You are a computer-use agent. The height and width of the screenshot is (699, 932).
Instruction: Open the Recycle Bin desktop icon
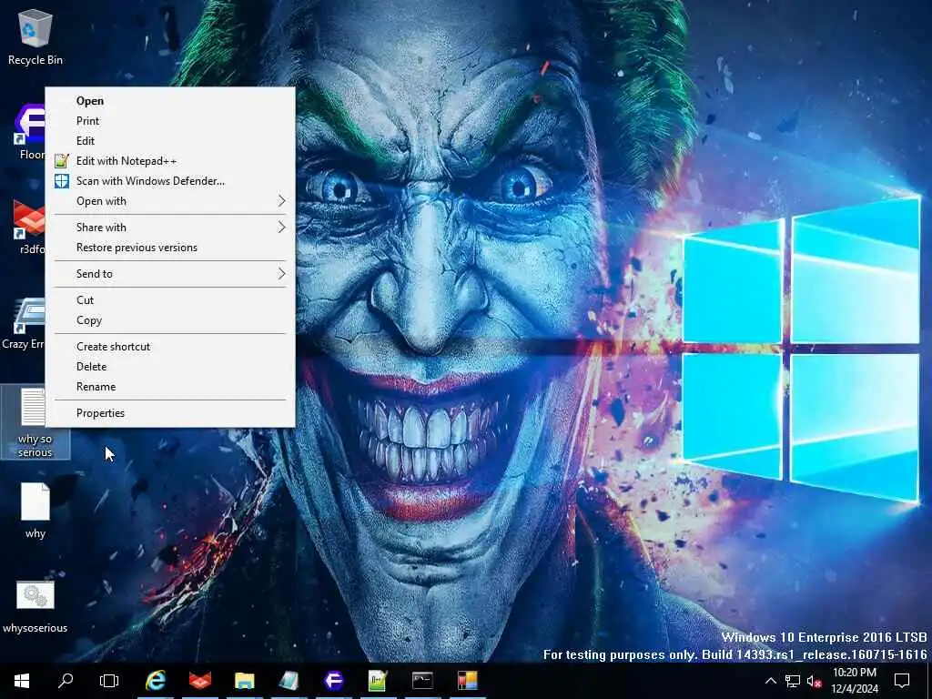pyautogui.click(x=35, y=36)
